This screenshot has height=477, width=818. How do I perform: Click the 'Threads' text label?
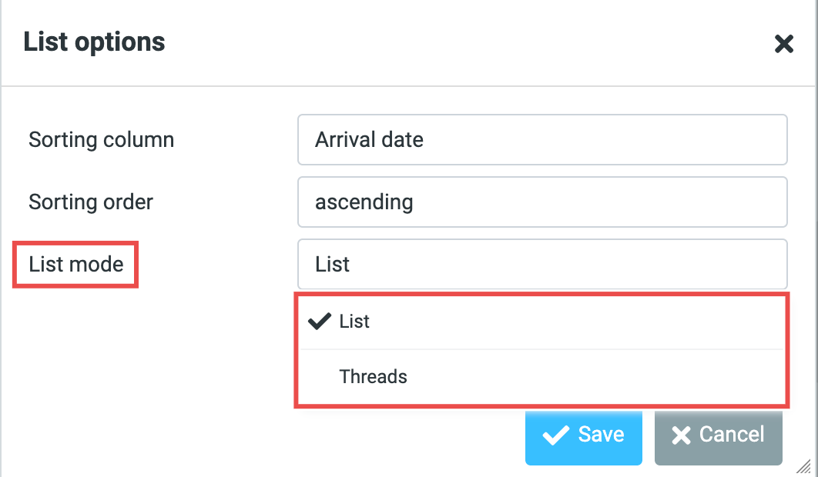(374, 377)
